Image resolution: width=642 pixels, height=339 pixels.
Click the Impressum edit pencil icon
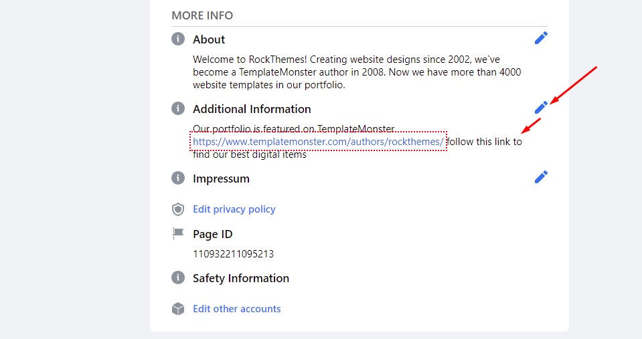coord(541,177)
